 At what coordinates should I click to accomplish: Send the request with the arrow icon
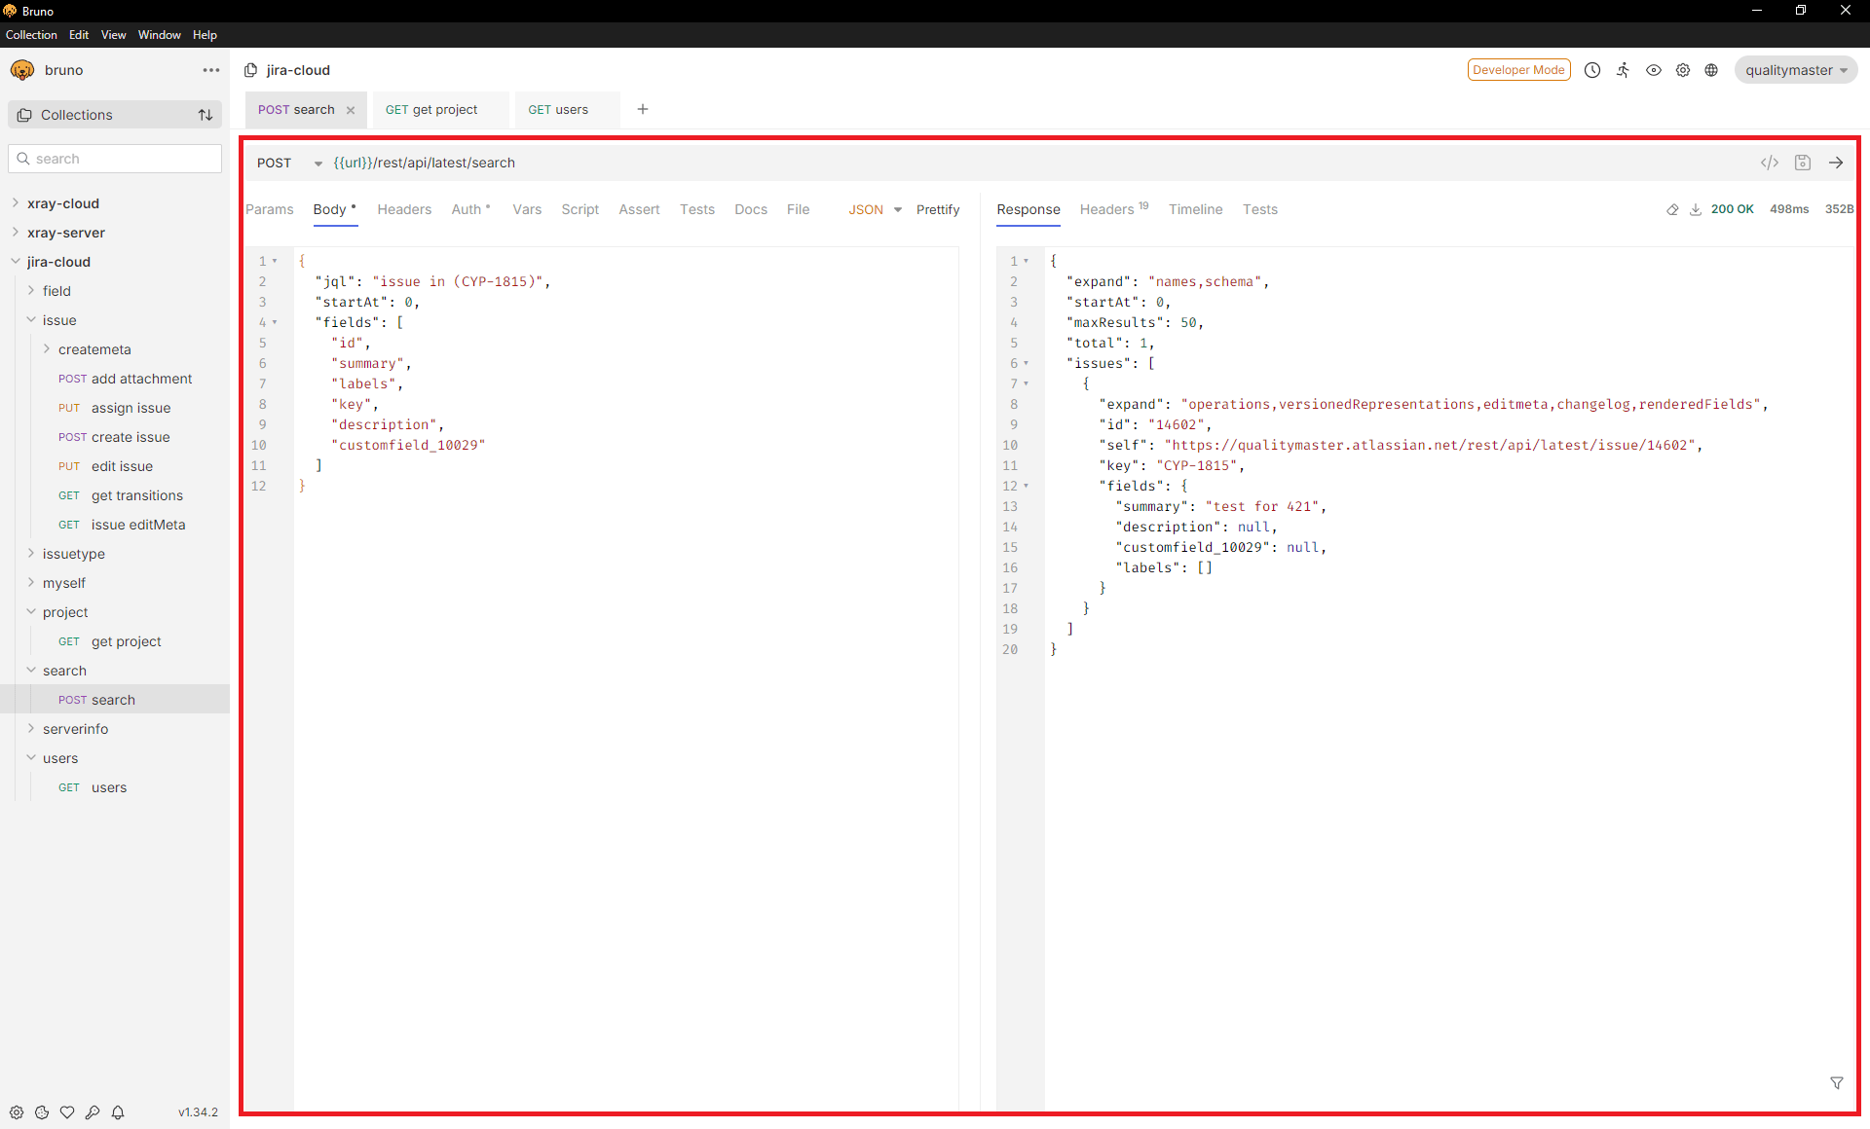coord(1836,163)
